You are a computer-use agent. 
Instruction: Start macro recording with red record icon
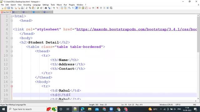[x=97, y=8]
